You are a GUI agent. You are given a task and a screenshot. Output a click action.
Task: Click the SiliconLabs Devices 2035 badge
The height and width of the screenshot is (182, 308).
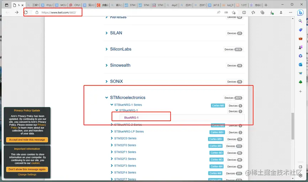(233, 49)
